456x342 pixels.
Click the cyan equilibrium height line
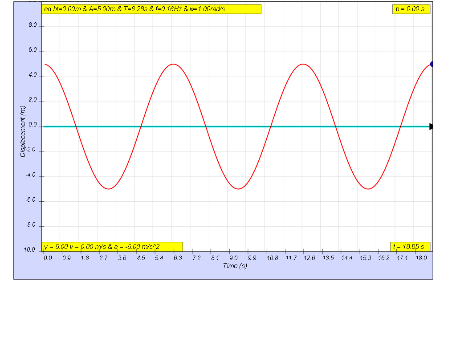pos(237,126)
